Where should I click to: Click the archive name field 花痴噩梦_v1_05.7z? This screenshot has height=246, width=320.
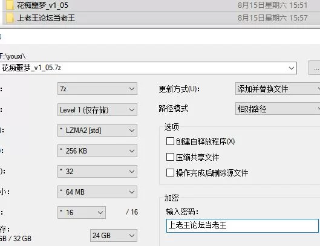point(148,68)
